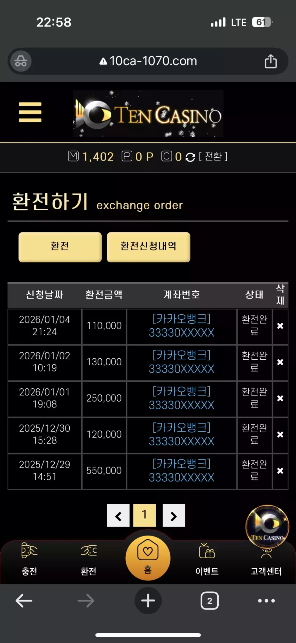Open the hamburger menu icon
Image resolution: width=296 pixels, height=643 pixels.
[30, 112]
